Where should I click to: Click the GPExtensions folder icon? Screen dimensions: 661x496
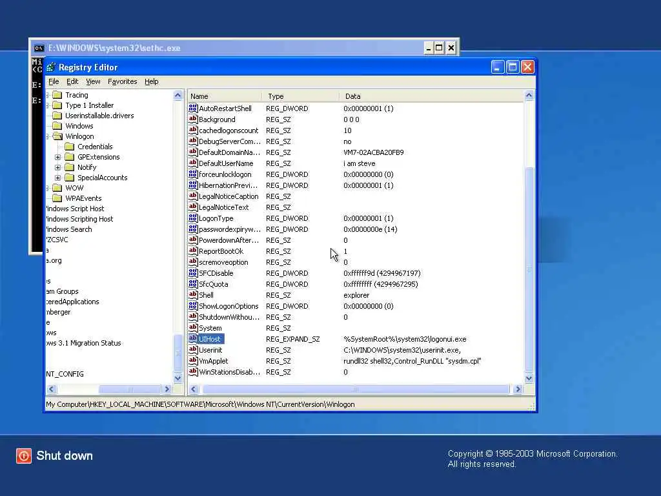(x=70, y=157)
